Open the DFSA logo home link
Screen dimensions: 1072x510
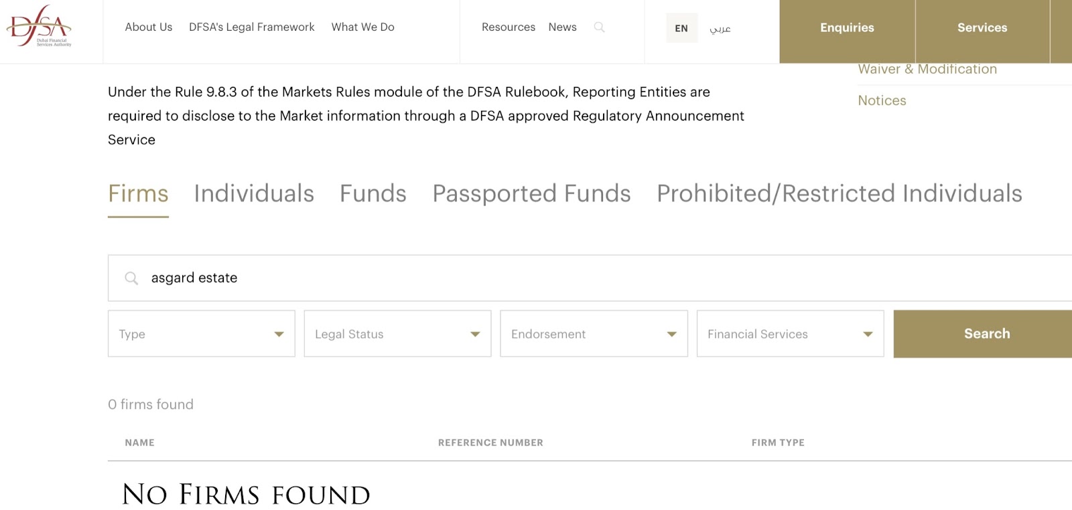(x=39, y=27)
